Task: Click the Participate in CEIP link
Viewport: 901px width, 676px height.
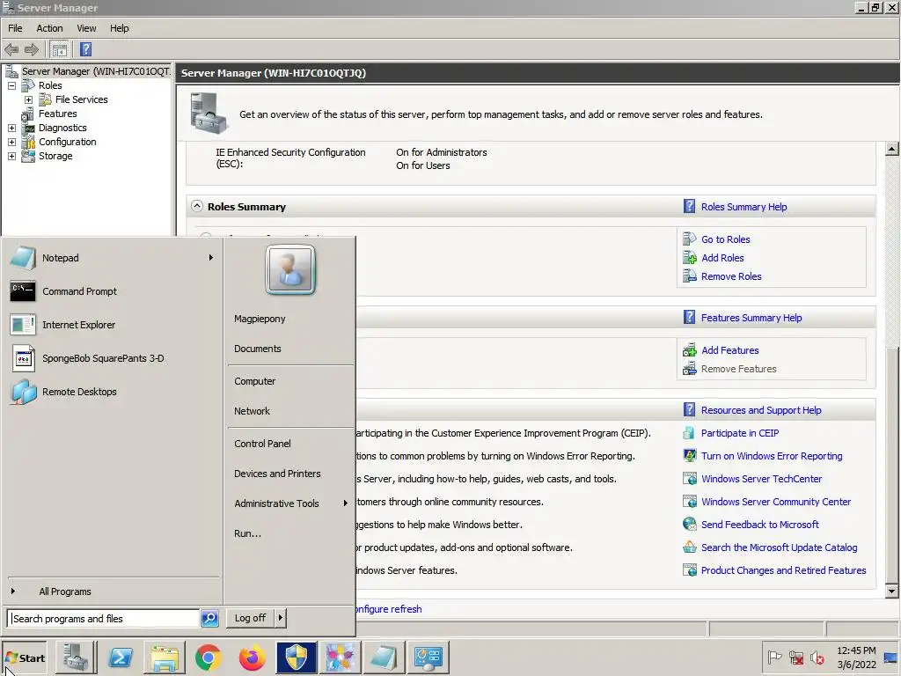Action: tap(739, 433)
